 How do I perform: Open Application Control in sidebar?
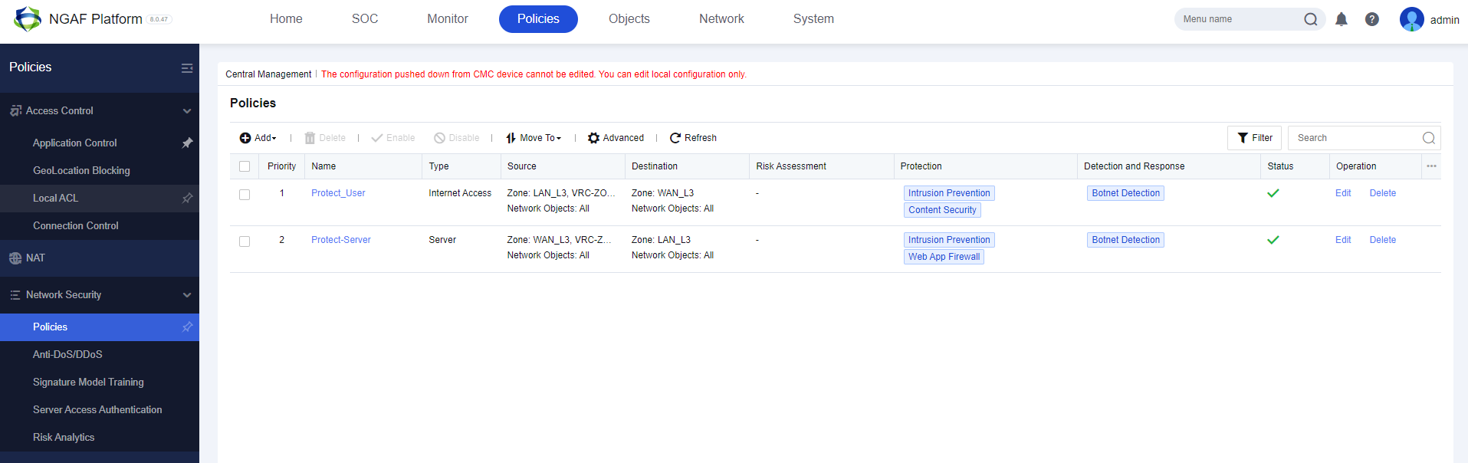pyautogui.click(x=75, y=143)
